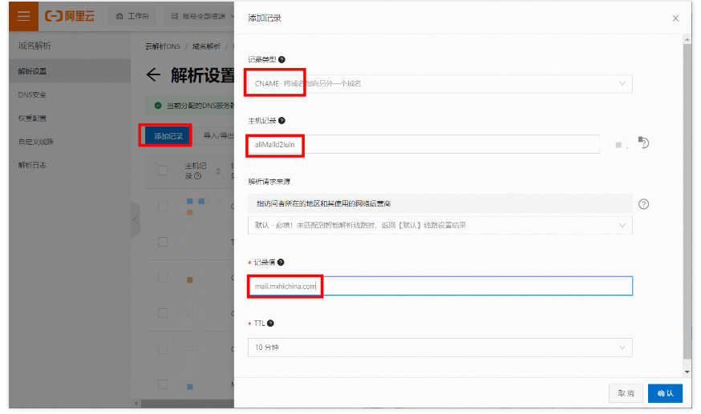Open the hamburger menu in orange header

click(x=23, y=17)
